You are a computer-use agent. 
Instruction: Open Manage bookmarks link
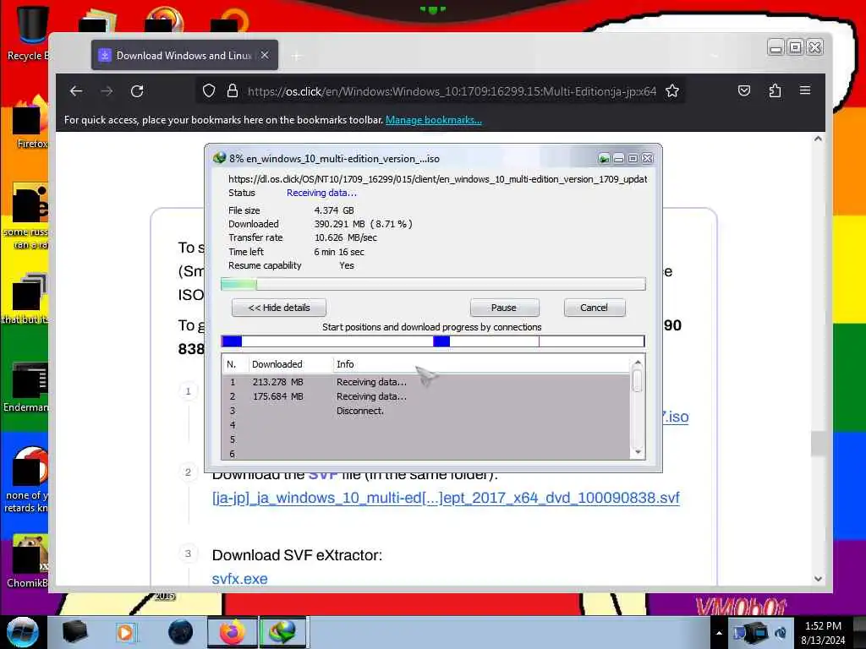pyautogui.click(x=434, y=120)
